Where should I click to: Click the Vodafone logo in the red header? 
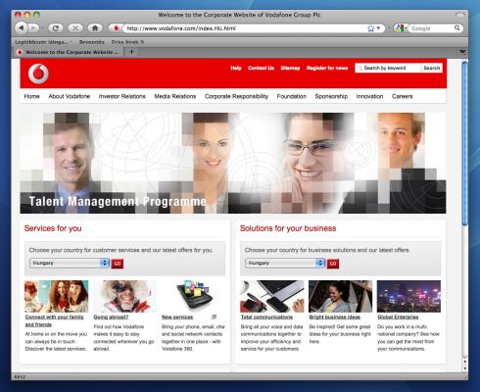coord(38,73)
